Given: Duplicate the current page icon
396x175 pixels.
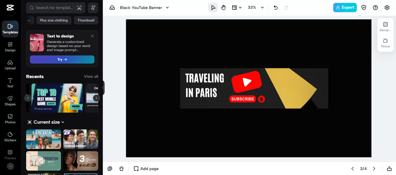Looking at the screenshot, I should [110, 169].
